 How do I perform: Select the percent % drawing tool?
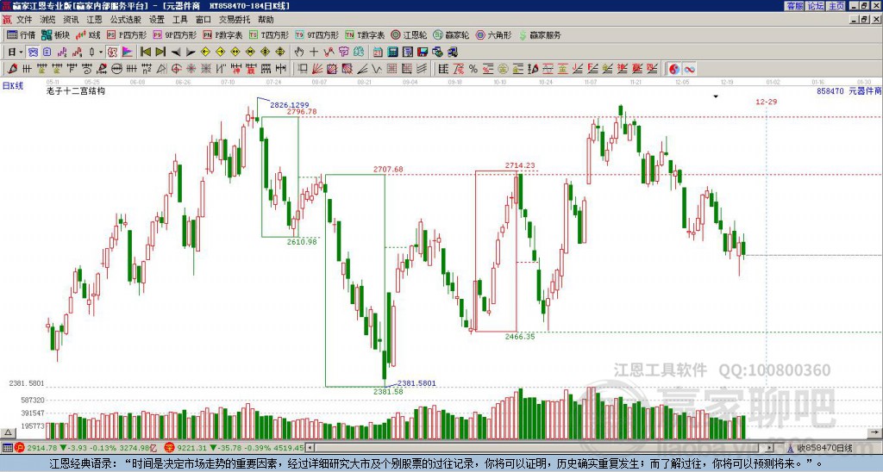tap(473, 69)
